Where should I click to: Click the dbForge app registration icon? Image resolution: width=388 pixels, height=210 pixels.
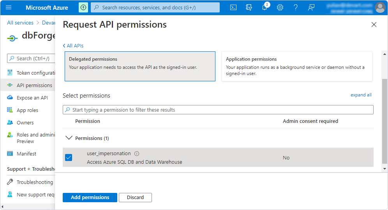click(12, 38)
